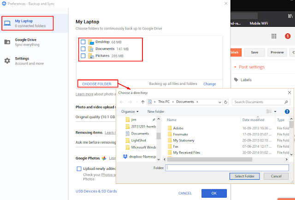Click Save button in Blogger window
Viewport: 295px width, 200px height.
(x=254, y=52)
